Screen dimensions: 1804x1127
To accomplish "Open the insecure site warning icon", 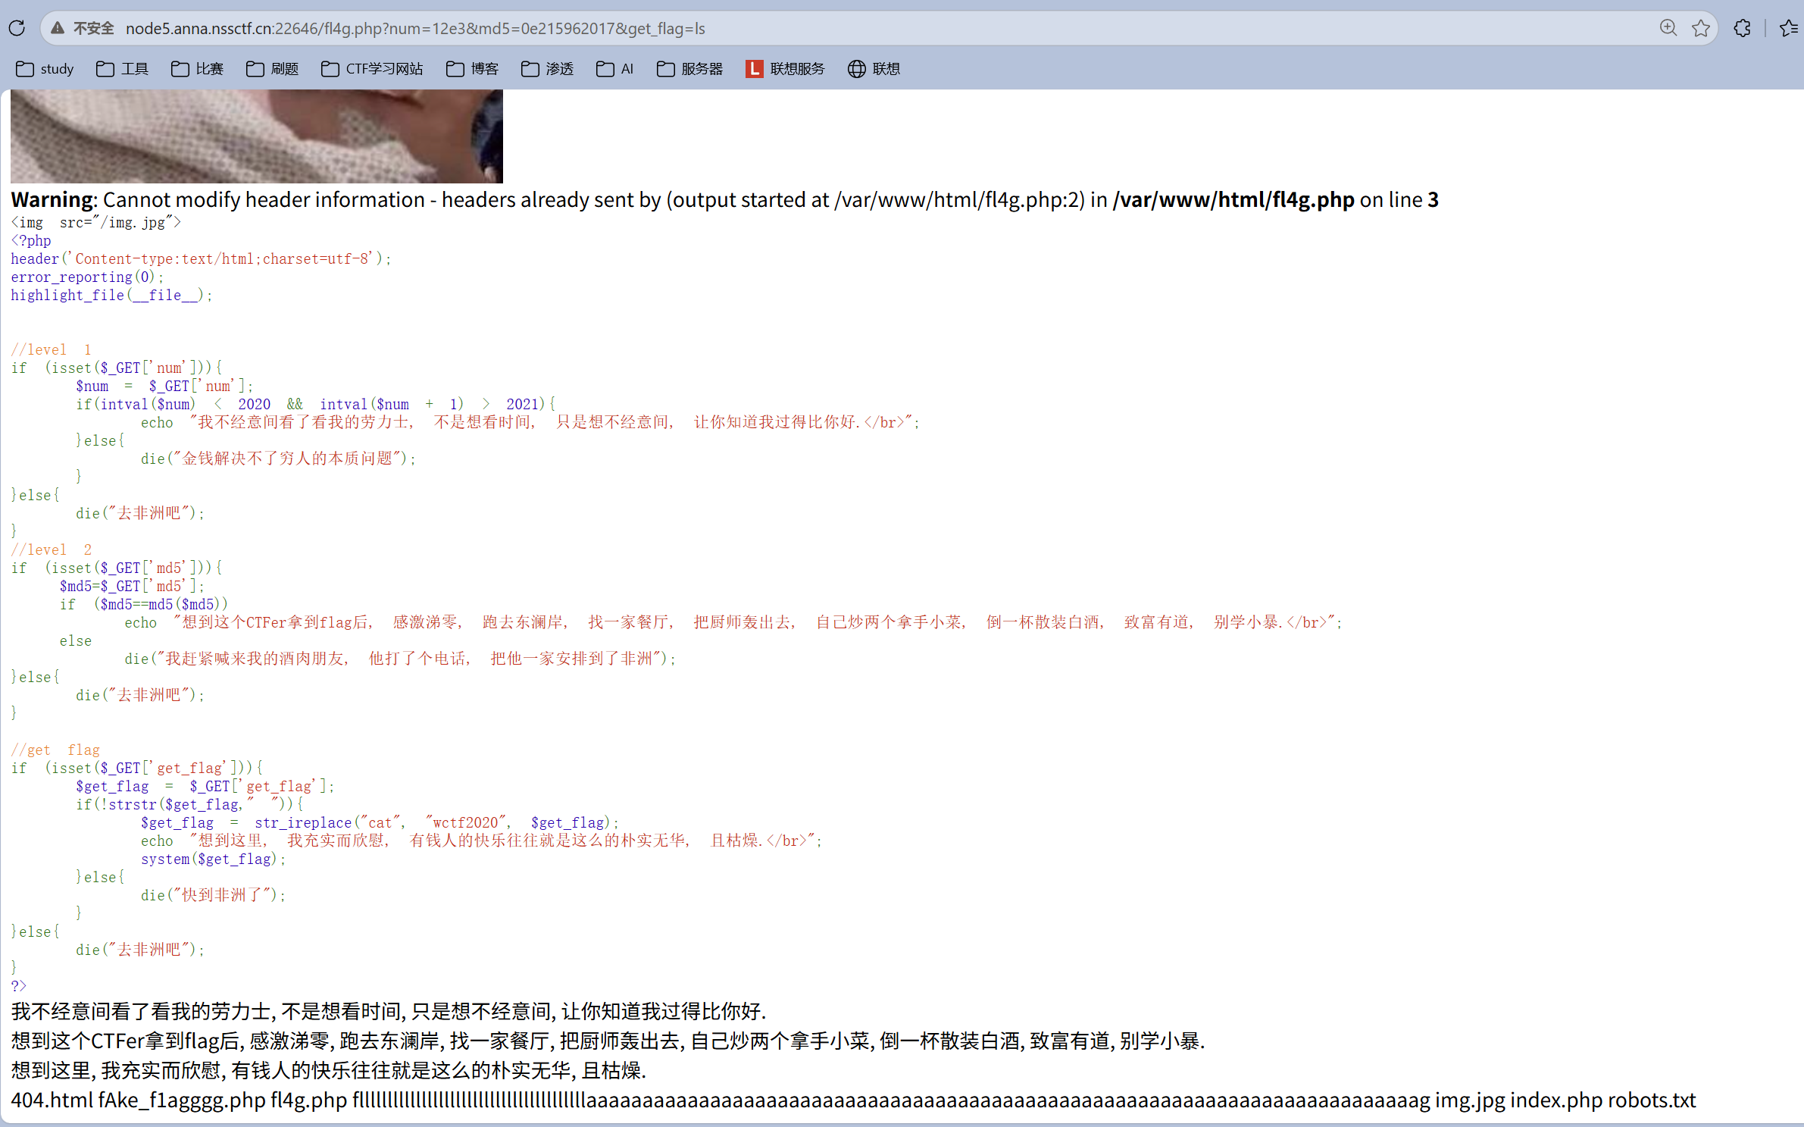I will pos(57,28).
